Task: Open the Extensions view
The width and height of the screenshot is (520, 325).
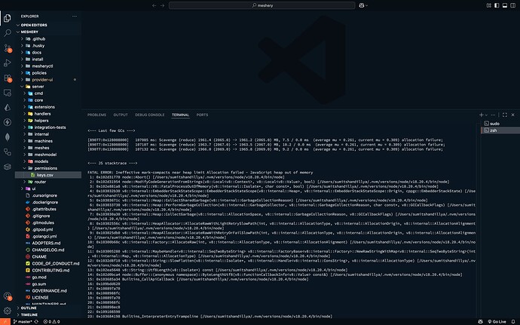Action: (8, 78)
